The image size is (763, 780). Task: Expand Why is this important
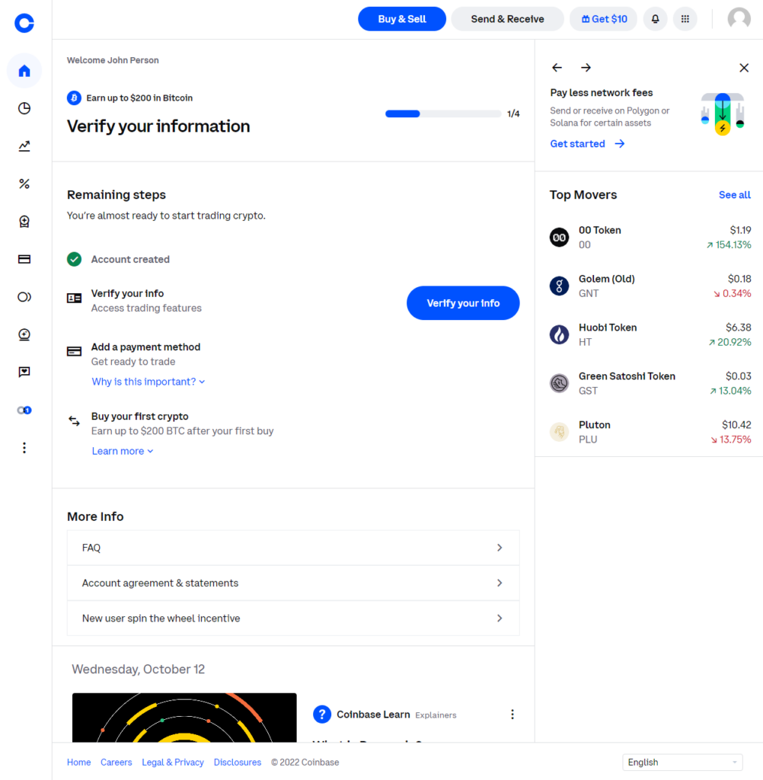[x=148, y=382]
